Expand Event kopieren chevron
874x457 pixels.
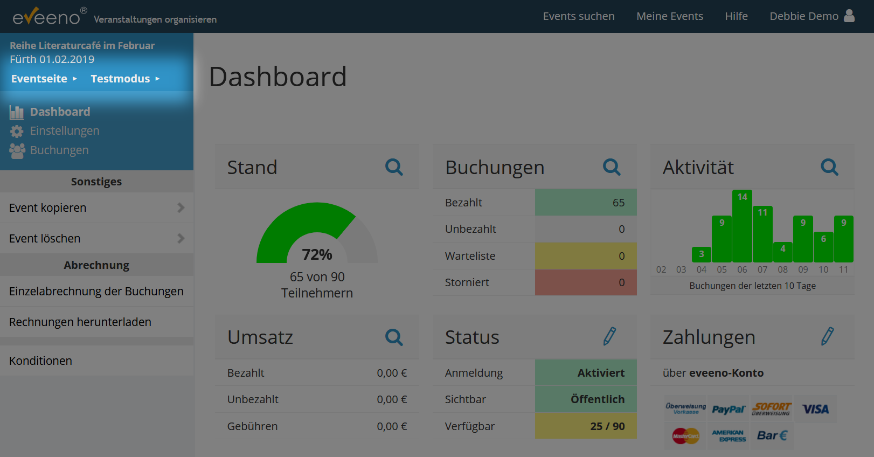pyautogui.click(x=181, y=207)
